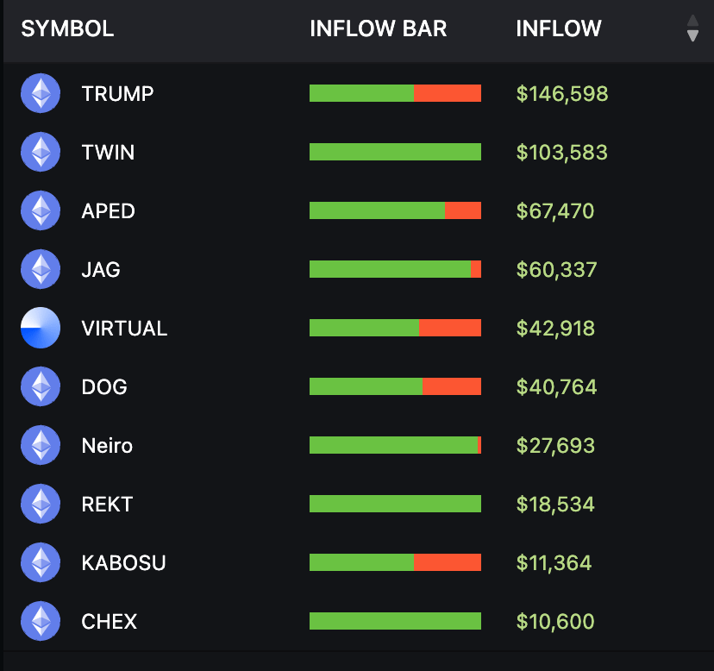The image size is (714, 671).
Task: Select the Ethereum icon beside Neiro
Action: 41,445
